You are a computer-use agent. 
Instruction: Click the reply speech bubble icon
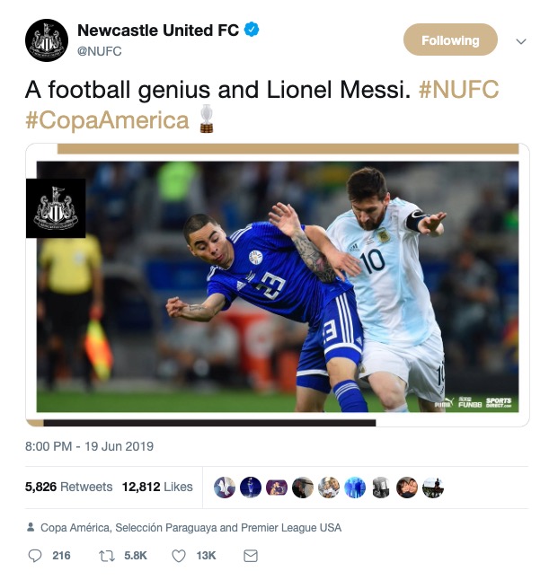[x=35, y=556]
